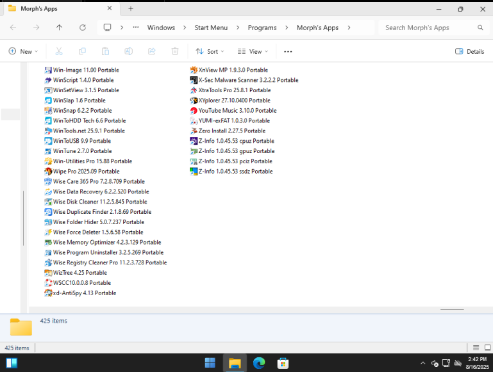The image size is (493, 372).
Task: Select the XnView MP 1.9.3.0 Portable icon
Action: tap(194, 70)
